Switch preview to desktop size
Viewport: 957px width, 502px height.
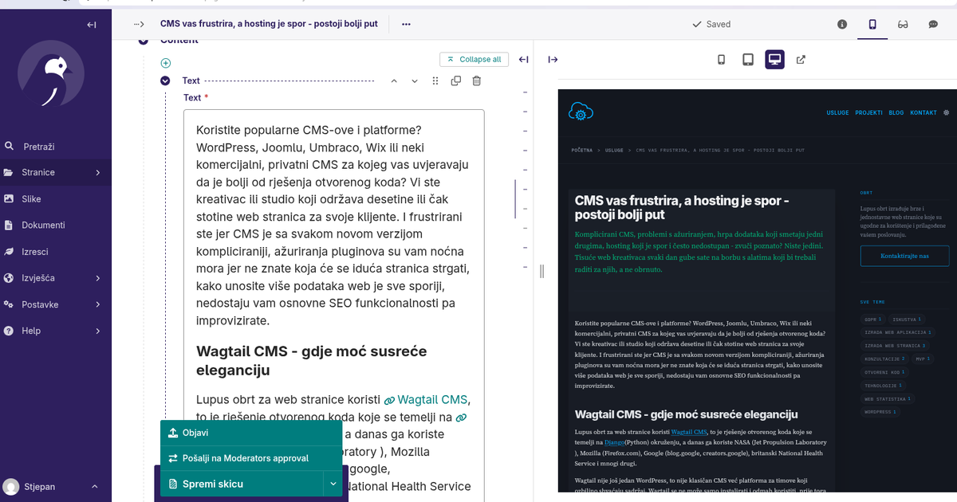coord(774,59)
